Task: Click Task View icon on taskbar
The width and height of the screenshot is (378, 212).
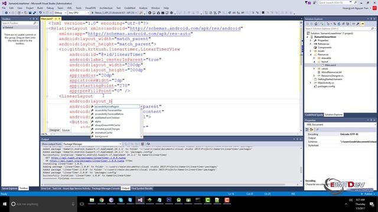Action: coord(82,204)
